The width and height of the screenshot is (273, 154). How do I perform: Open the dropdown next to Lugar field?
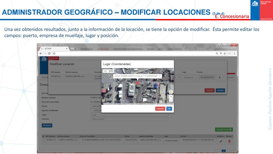pyautogui.click(x=177, y=77)
